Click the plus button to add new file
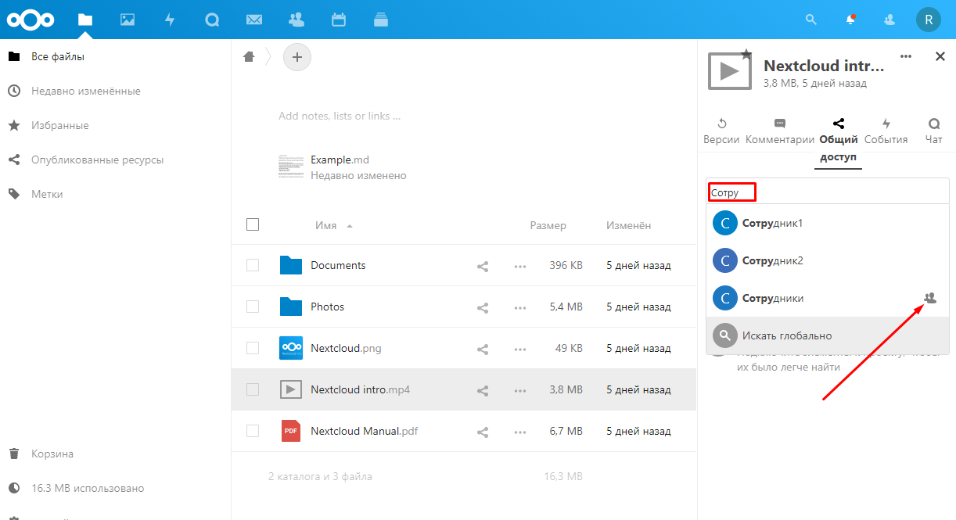The width and height of the screenshot is (956, 520). coord(297,56)
